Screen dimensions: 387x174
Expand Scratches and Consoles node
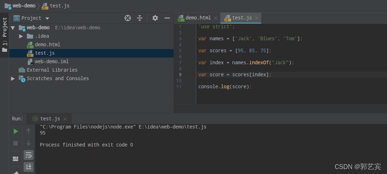(x=13, y=78)
